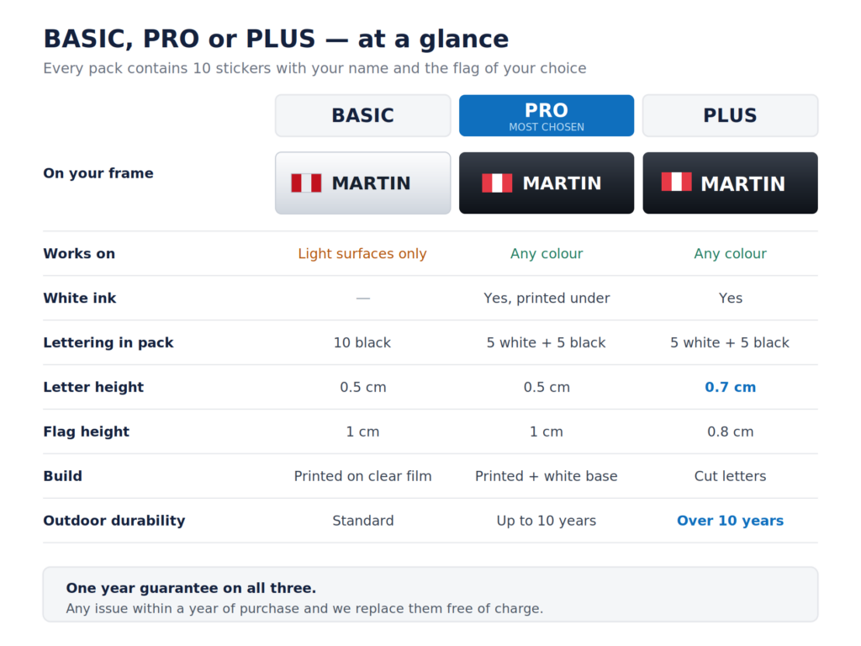Image resolution: width=861 pixels, height=646 pixels.
Task: Click the 'Outdoor durability' row label
Action: 114,520
